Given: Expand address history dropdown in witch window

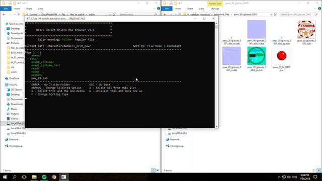Looking at the screenshot, I should [x=110, y=15].
